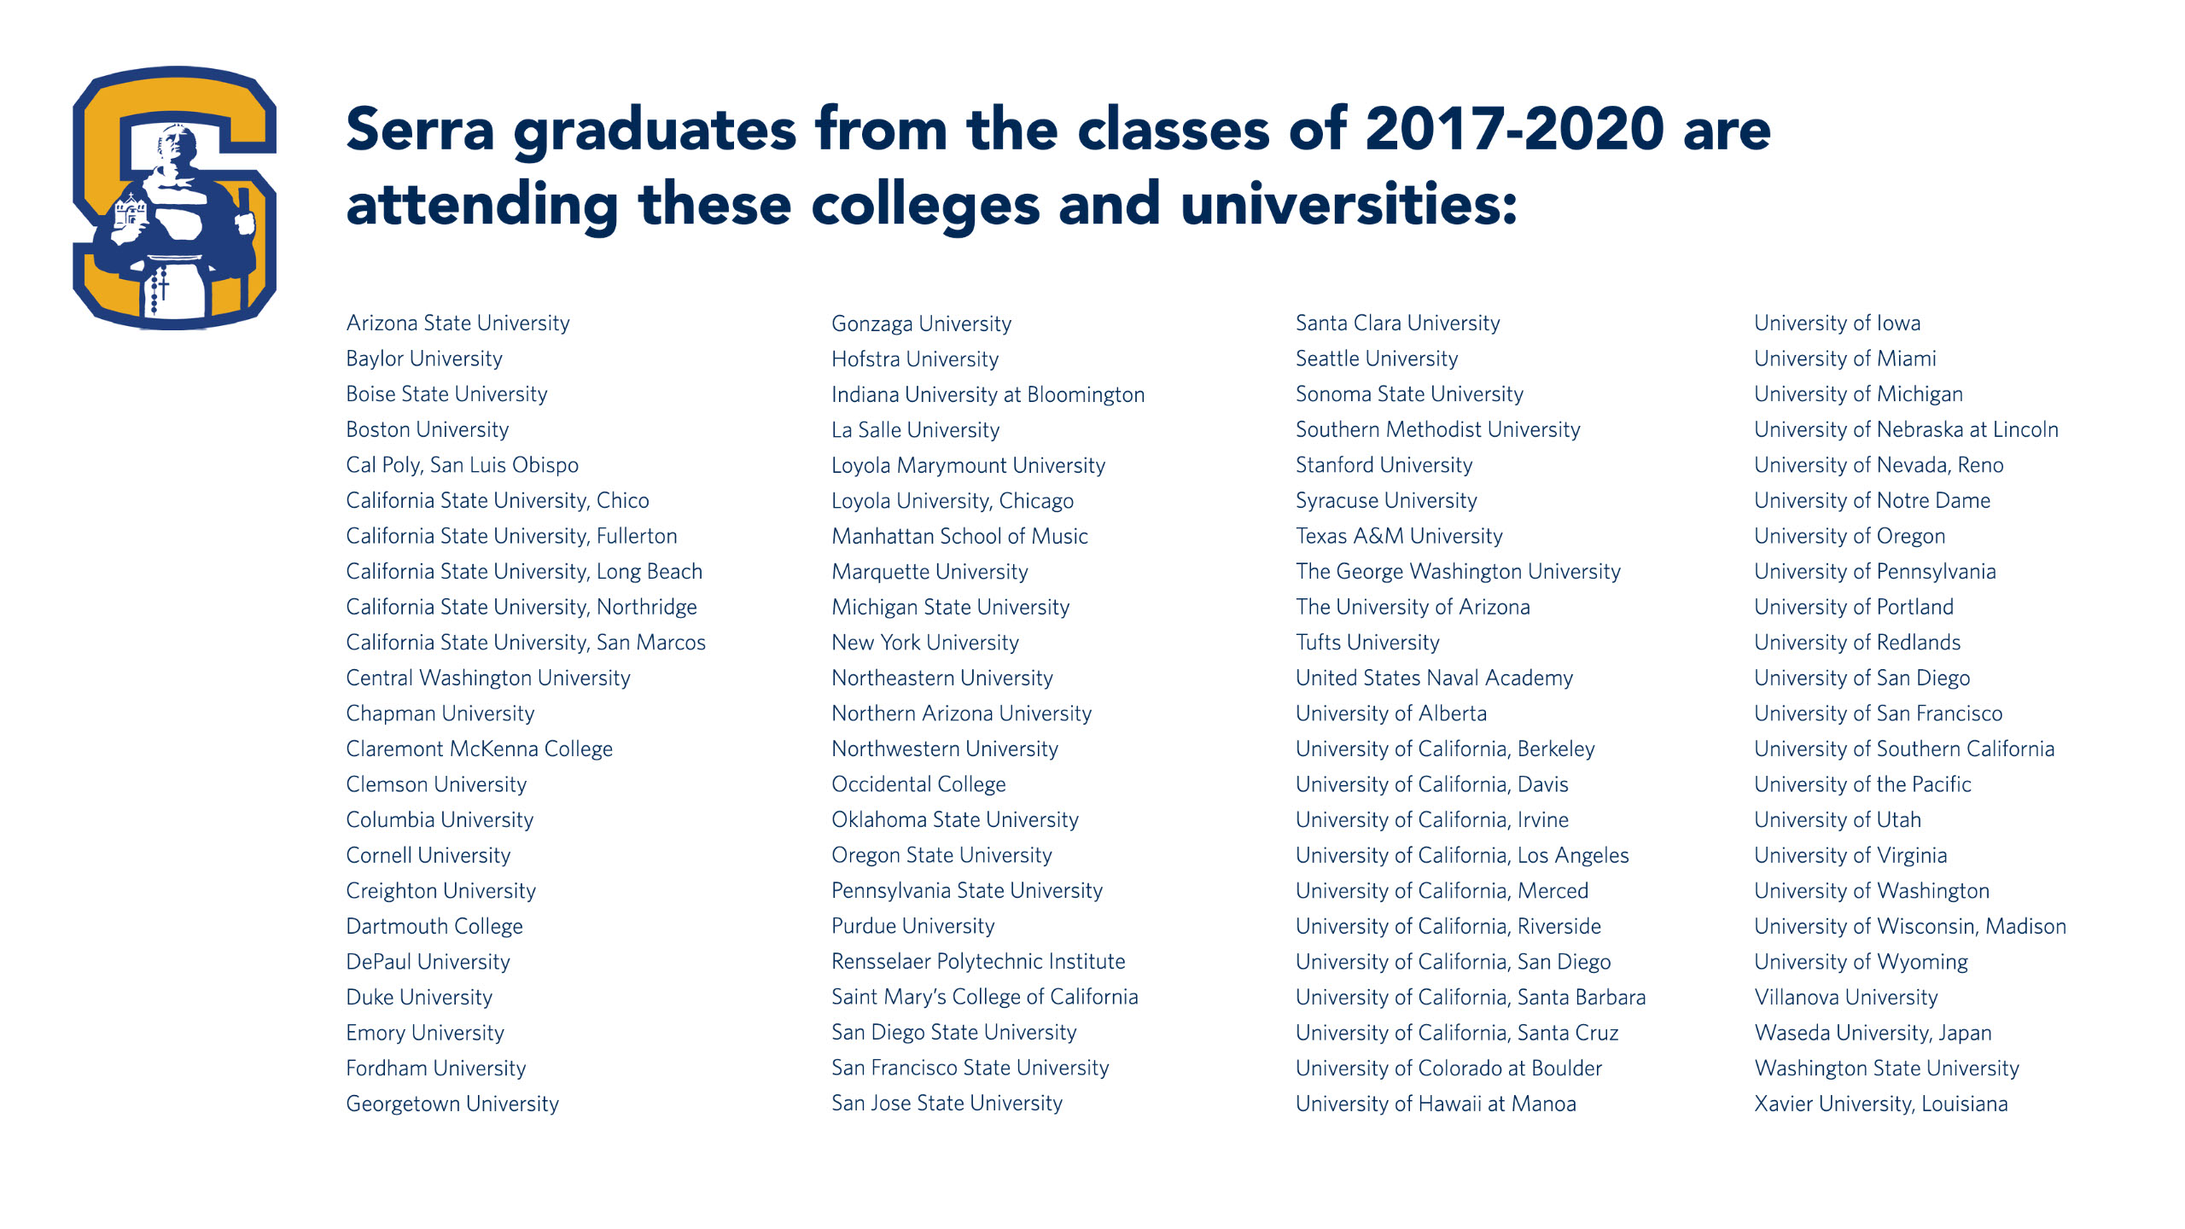Screen dimensions: 2185x1229
Task: Click University of California, Berkeley
Action: point(1445,749)
